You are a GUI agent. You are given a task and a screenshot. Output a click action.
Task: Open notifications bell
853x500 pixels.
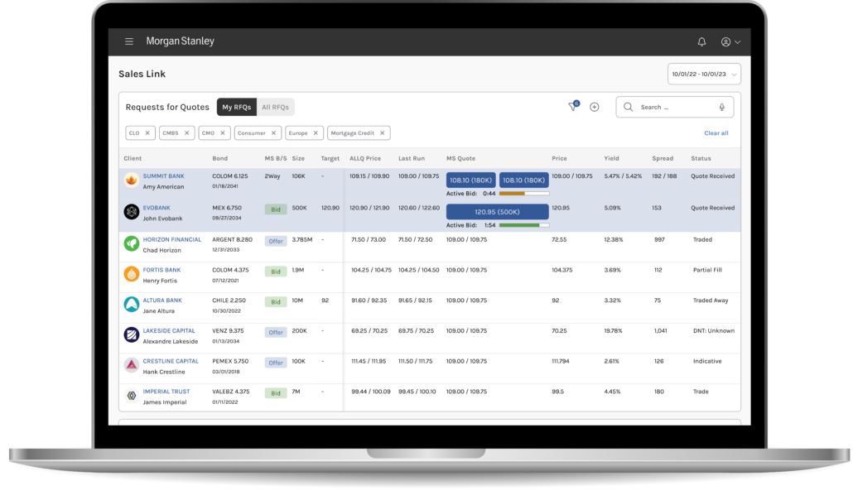(x=701, y=41)
